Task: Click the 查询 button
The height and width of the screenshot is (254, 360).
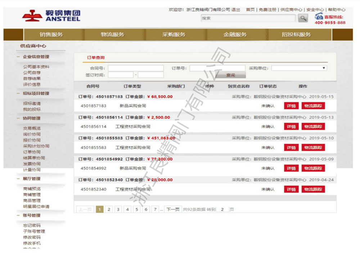Action: (230, 75)
